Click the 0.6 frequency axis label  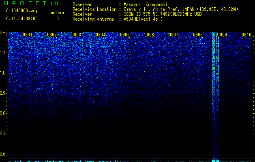click(x=3, y=154)
